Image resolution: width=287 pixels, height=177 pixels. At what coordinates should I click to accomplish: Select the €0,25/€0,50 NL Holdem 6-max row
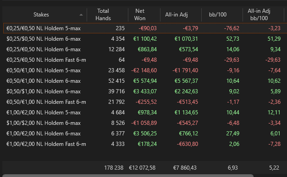(145, 49)
